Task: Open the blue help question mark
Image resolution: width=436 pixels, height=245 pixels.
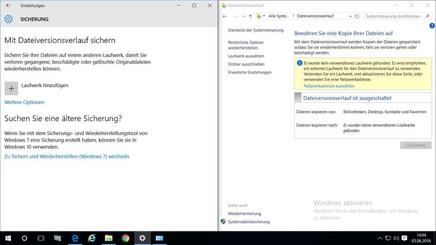Action: [432, 26]
